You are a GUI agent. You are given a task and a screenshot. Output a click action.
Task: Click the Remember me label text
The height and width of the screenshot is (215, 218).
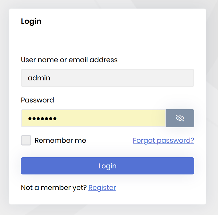click(x=60, y=140)
